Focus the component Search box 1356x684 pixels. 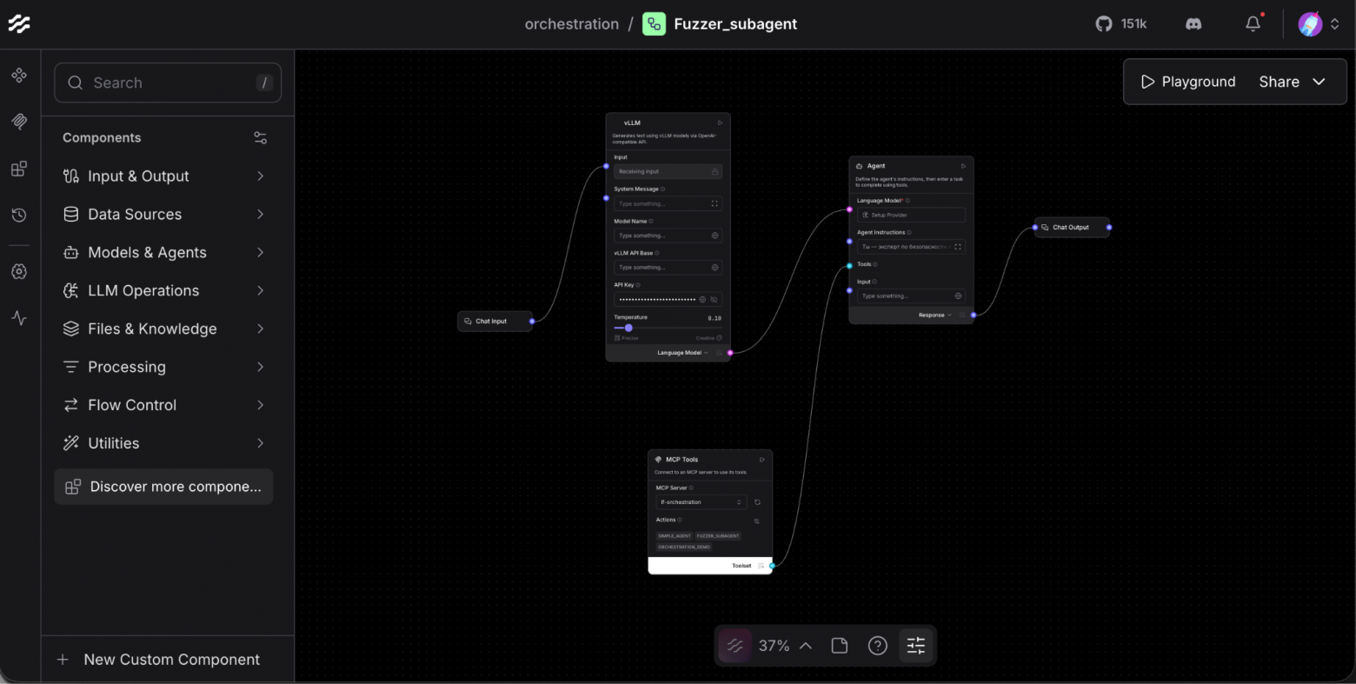click(168, 83)
